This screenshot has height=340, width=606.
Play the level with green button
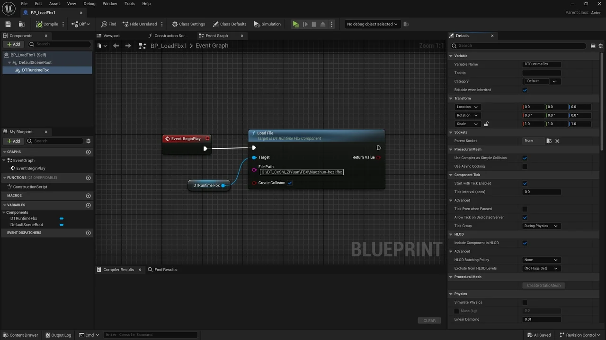(296, 24)
